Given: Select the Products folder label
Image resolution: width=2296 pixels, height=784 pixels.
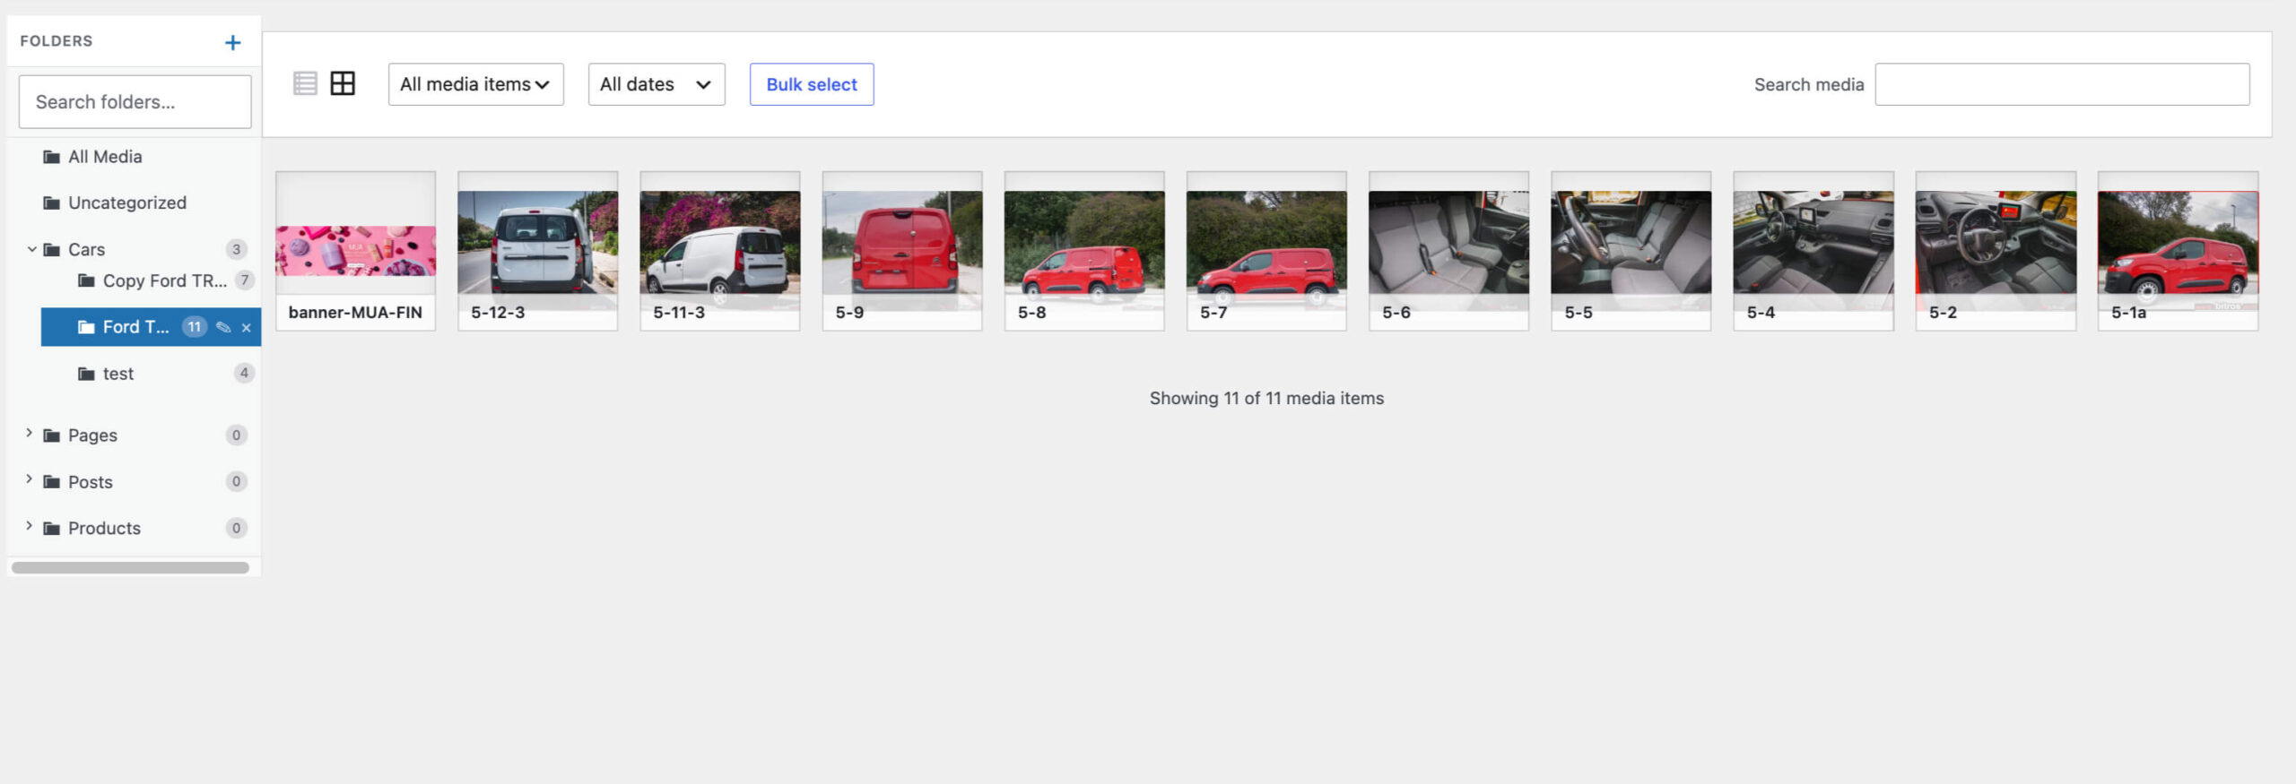Looking at the screenshot, I should click(104, 529).
